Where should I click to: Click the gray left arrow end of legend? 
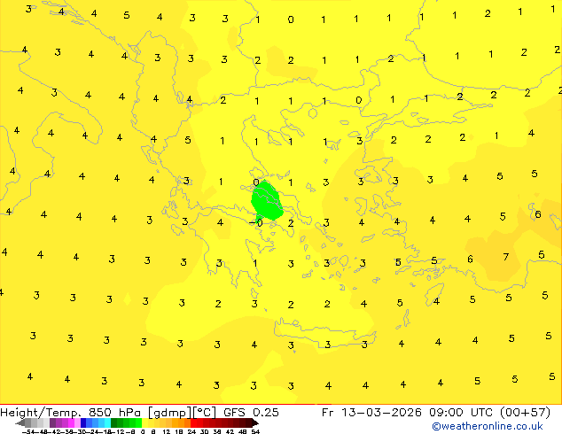(20, 423)
